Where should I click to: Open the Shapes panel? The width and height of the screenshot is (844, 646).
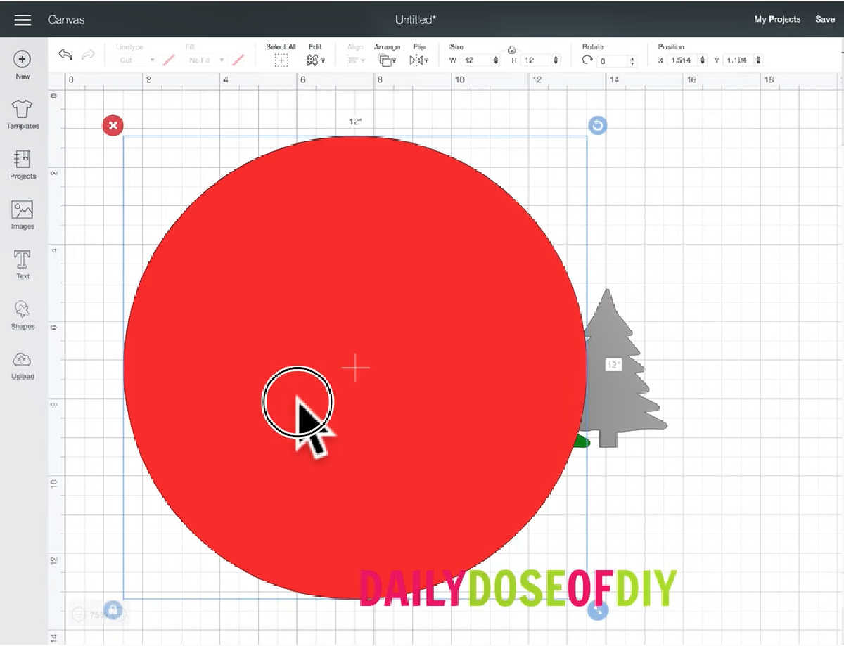tap(23, 310)
